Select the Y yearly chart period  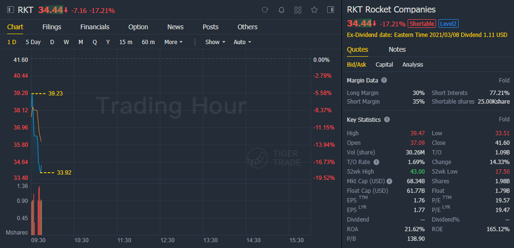pos(108,42)
